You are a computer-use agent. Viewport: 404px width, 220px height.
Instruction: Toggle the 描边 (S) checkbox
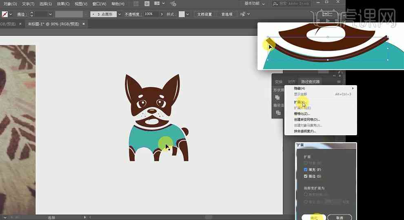coord(306,176)
